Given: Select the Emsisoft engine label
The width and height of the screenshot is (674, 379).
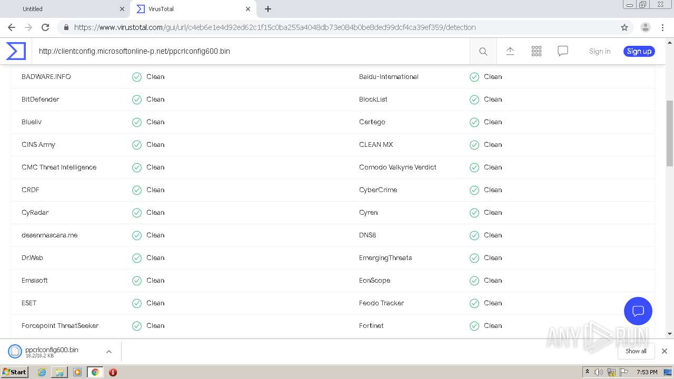Looking at the screenshot, I should tap(35, 281).
